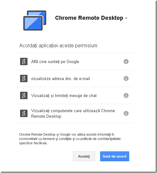Show info for the "Vizualizați computerele" permission
The width and height of the screenshot is (157, 173).
coord(126,113)
